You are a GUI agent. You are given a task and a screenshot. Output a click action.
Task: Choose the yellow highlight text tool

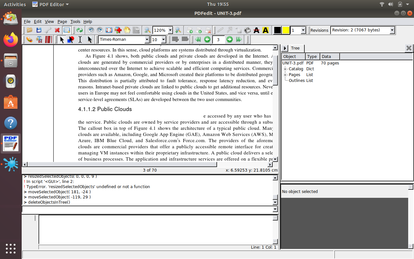(x=265, y=30)
